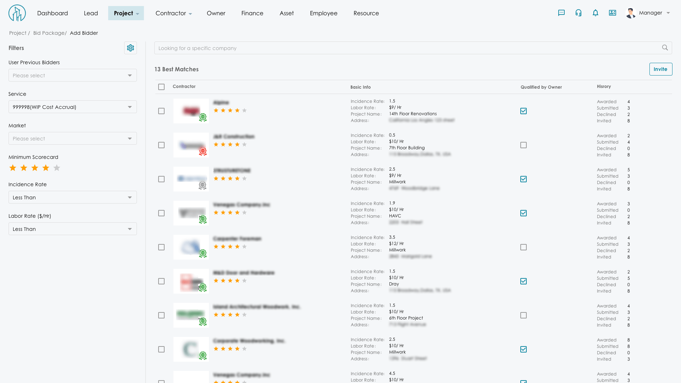Open notifications bell icon
This screenshot has width=681, height=383.
[596, 13]
